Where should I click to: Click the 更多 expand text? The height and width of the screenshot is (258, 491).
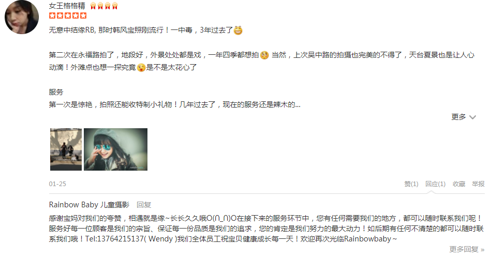(x=458, y=117)
